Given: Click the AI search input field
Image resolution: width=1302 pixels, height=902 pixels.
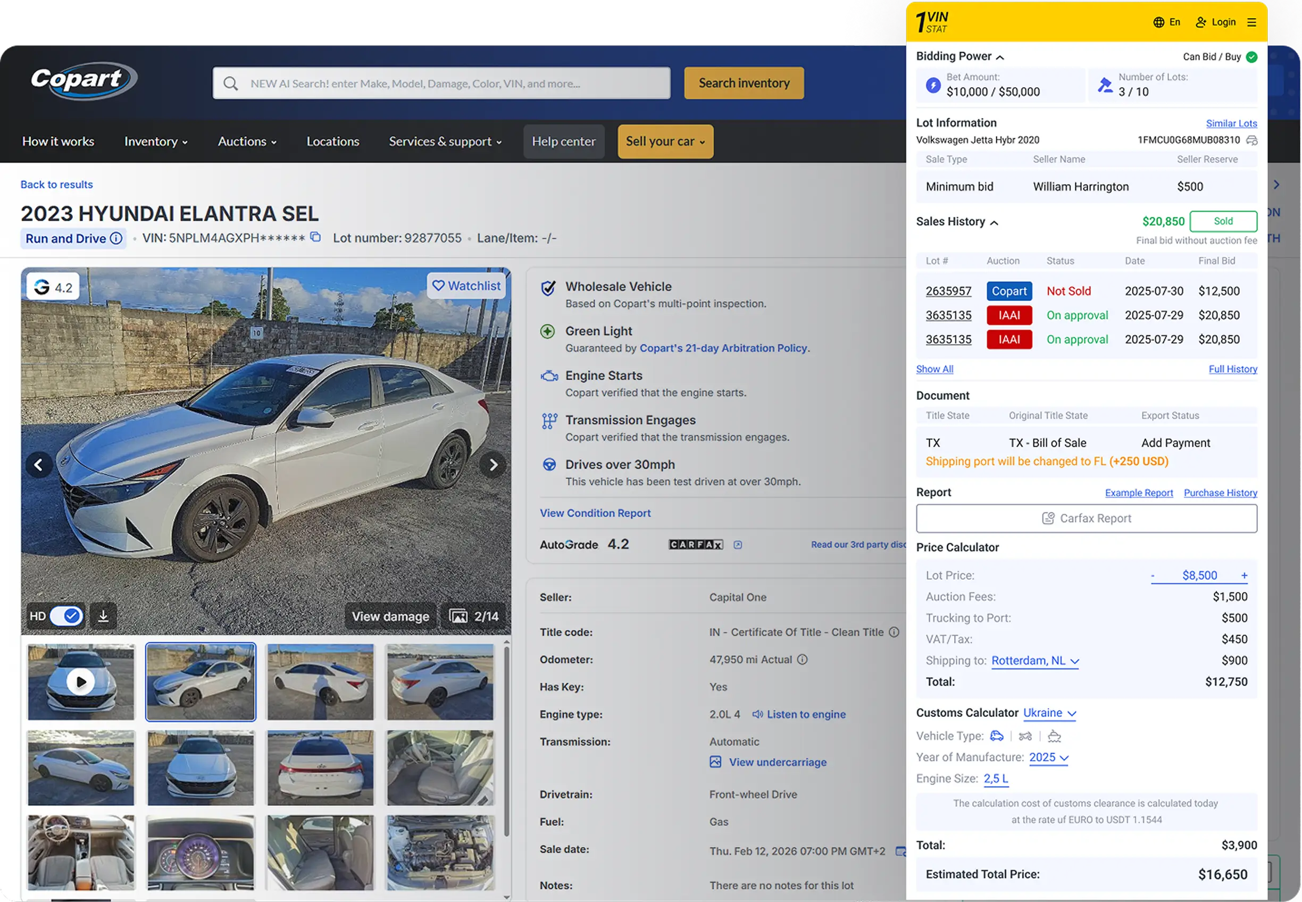Looking at the screenshot, I should 441,83.
